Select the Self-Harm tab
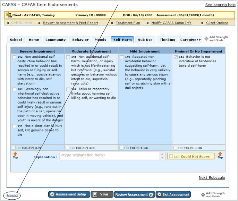 [x=122, y=40]
